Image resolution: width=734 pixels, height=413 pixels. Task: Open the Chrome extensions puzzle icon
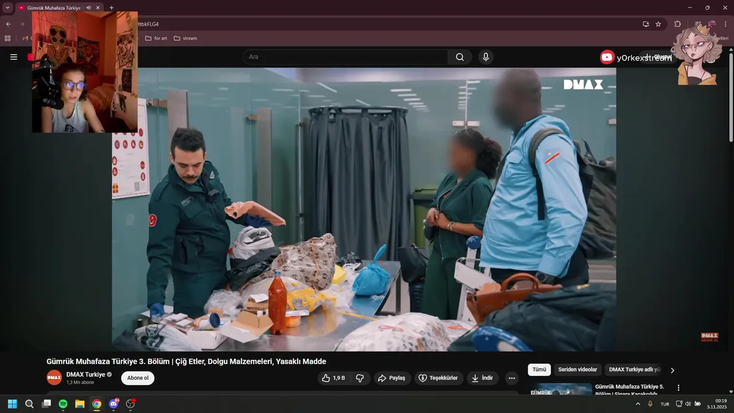(677, 24)
